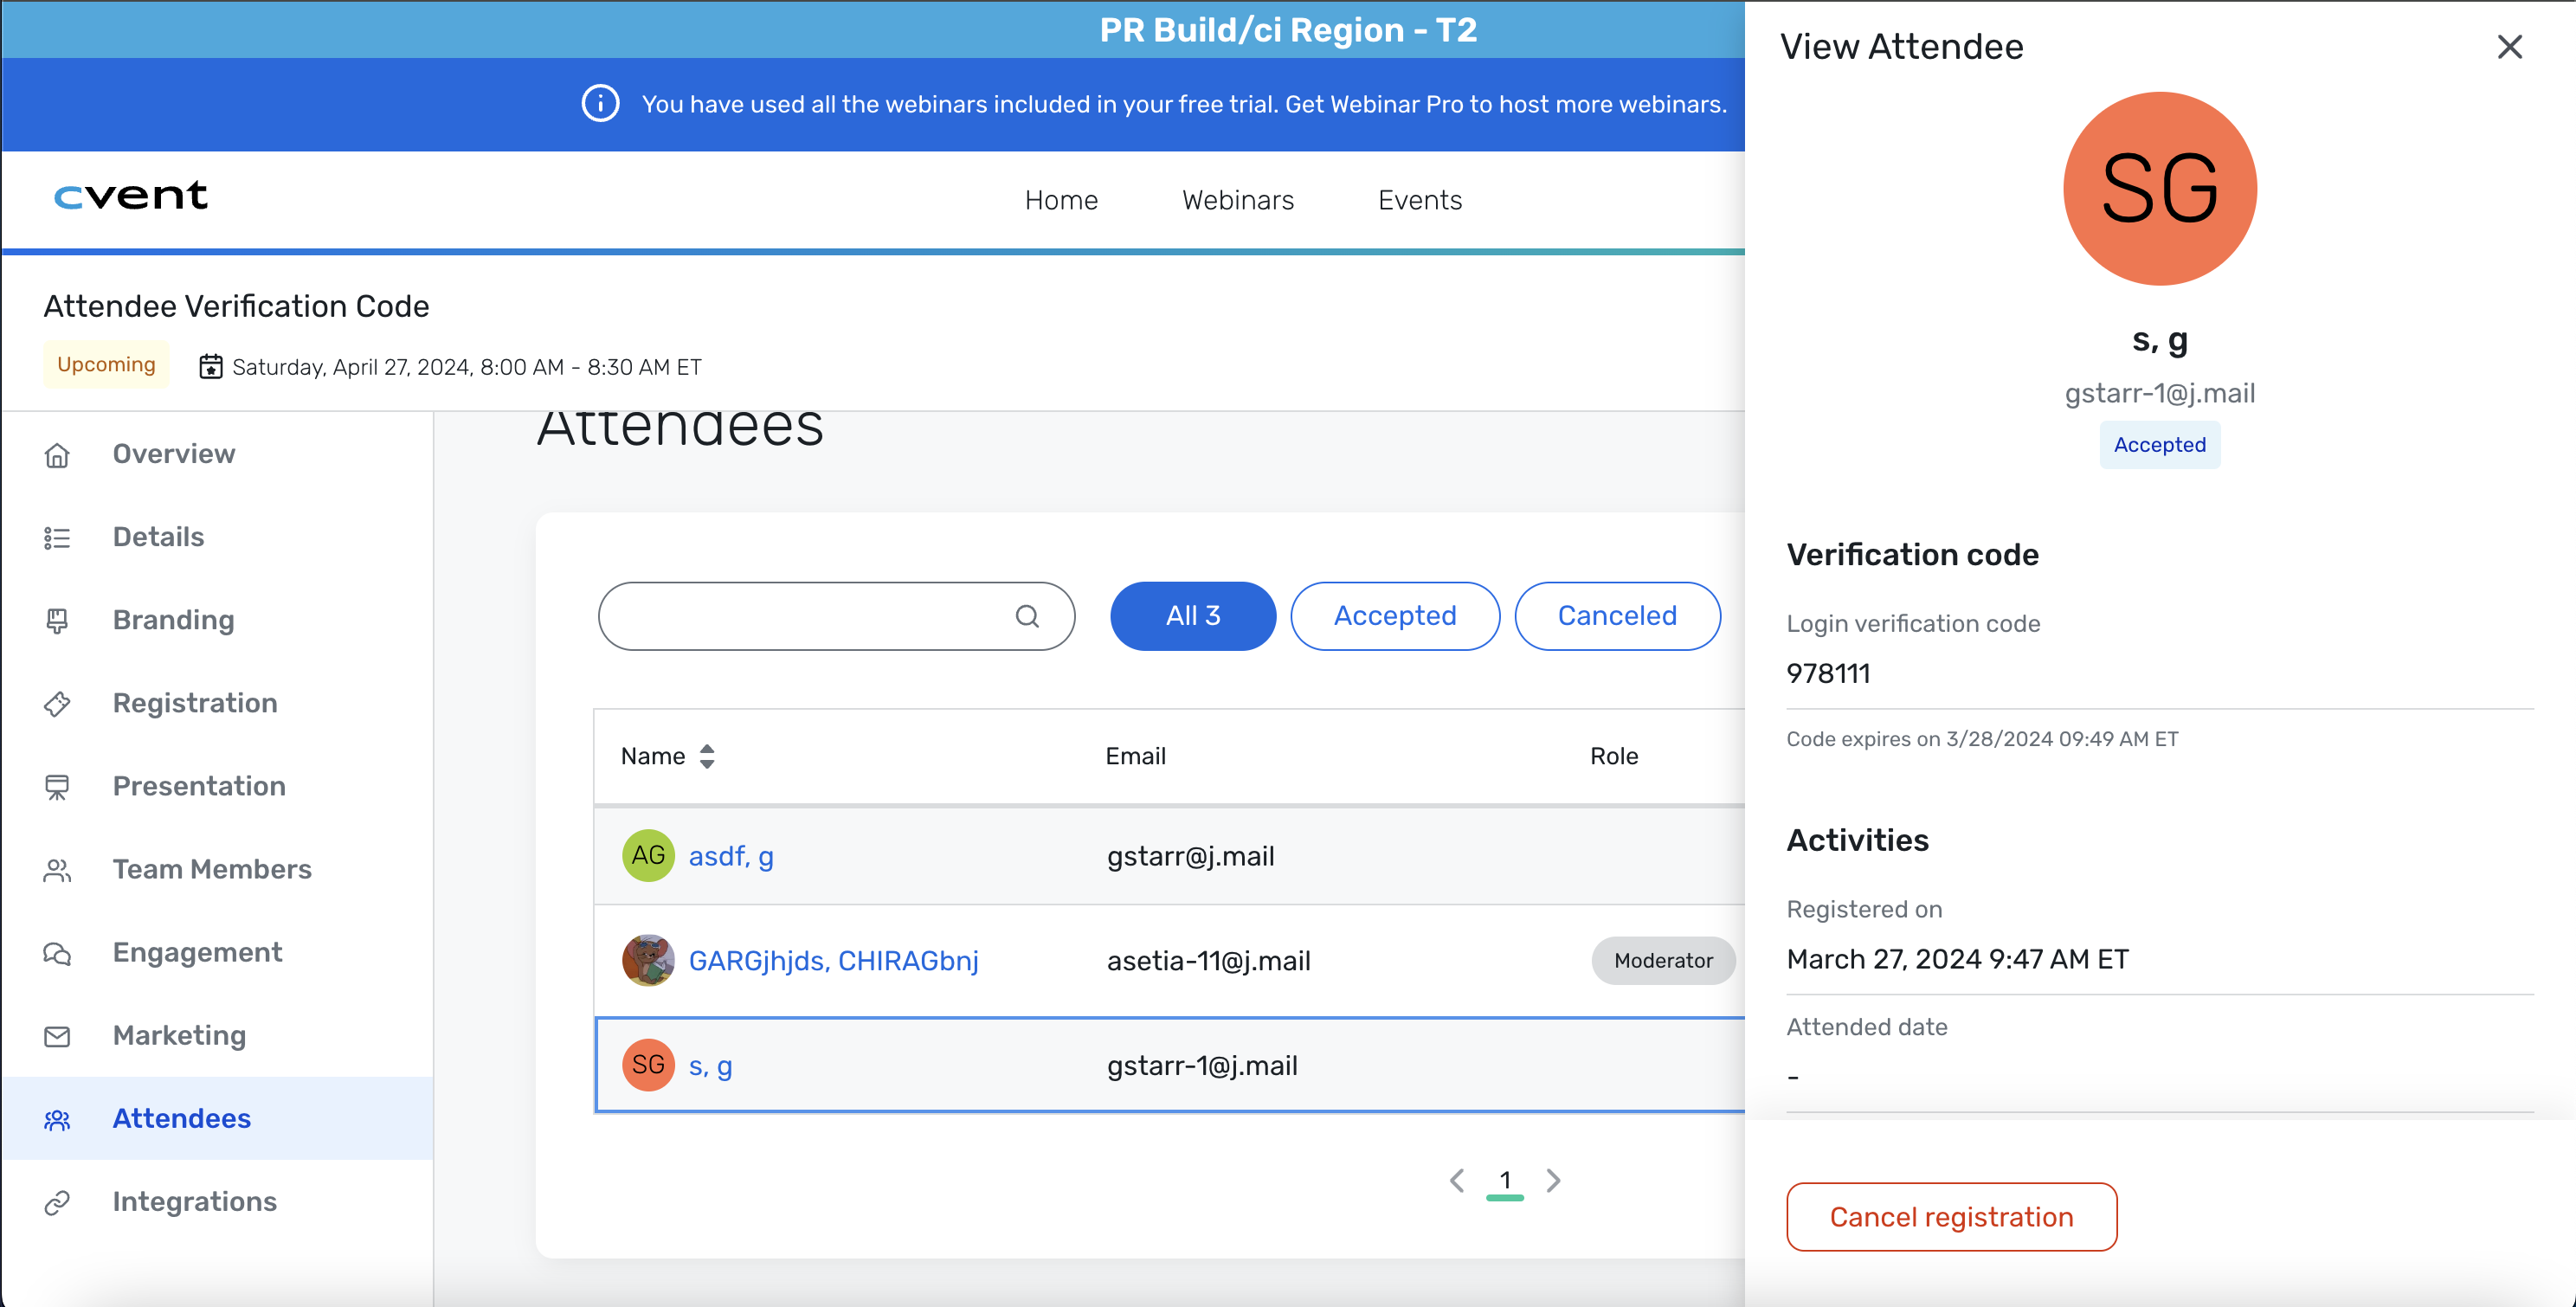The image size is (2576, 1307).
Task: Open the Events nav item
Action: 1420,200
